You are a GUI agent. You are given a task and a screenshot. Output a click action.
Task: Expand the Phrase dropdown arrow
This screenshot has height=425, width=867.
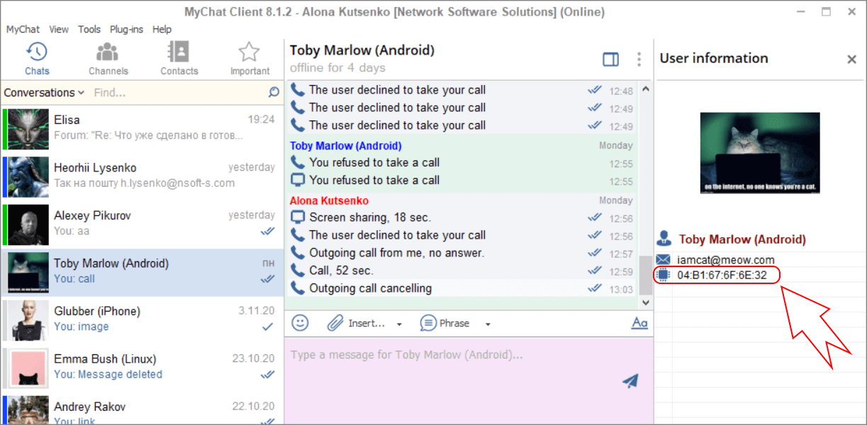(x=488, y=324)
